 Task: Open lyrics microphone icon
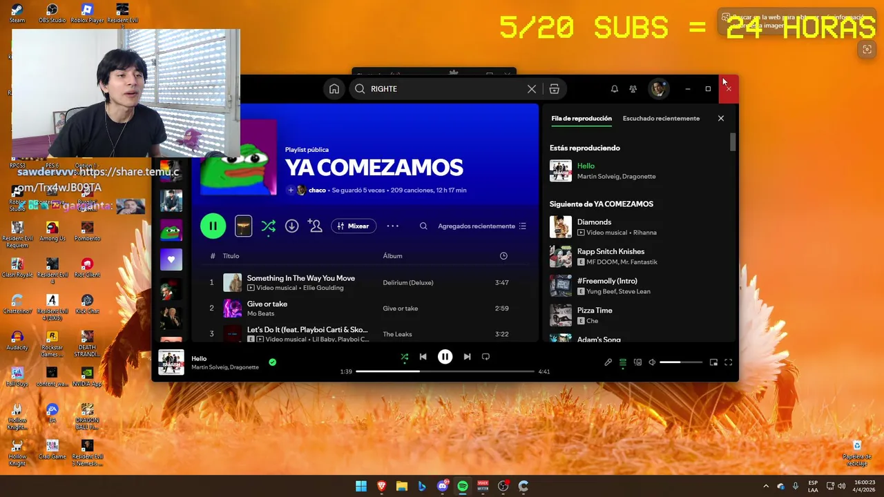(x=608, y=362)
